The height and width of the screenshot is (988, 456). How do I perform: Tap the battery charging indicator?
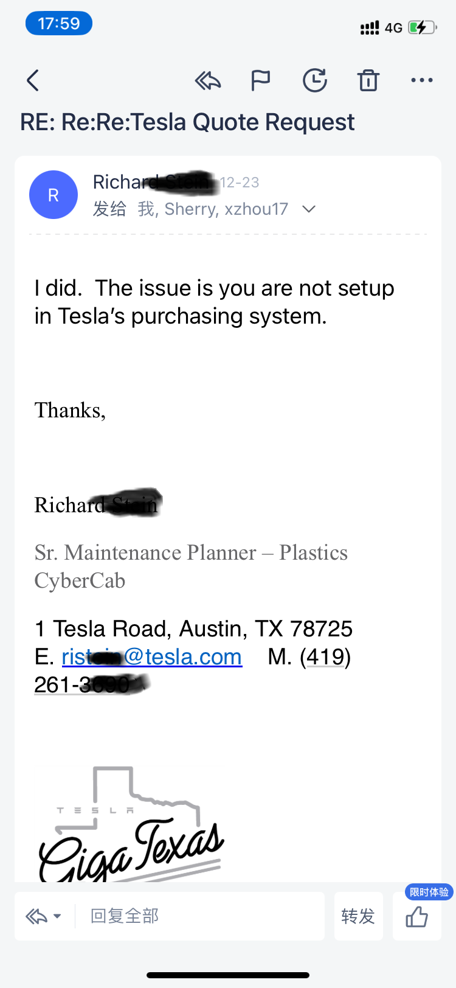421,27
